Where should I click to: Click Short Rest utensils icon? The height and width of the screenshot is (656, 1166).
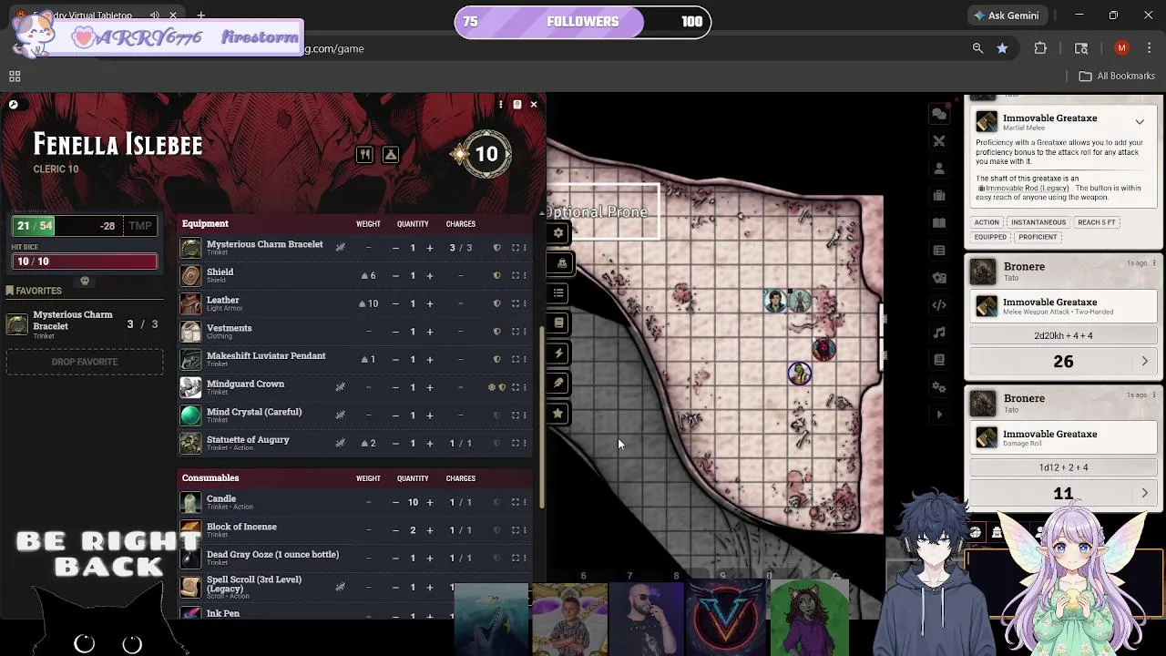(364, 155)
